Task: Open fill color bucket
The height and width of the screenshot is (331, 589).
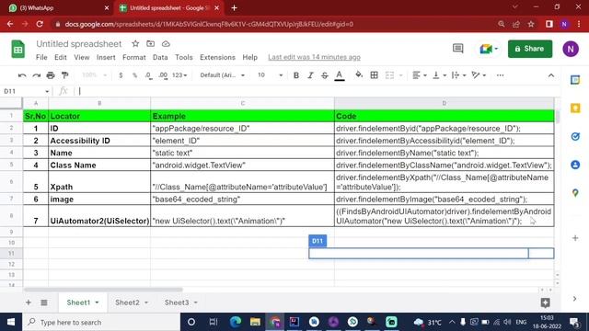Action: (x=359, y=75)
